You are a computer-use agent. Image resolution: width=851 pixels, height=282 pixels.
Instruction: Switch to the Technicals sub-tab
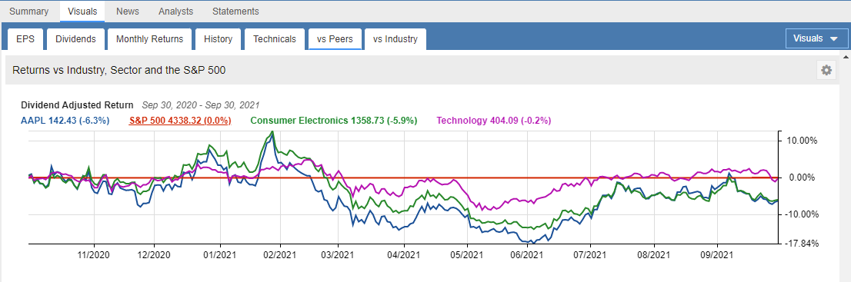[275, 39]
